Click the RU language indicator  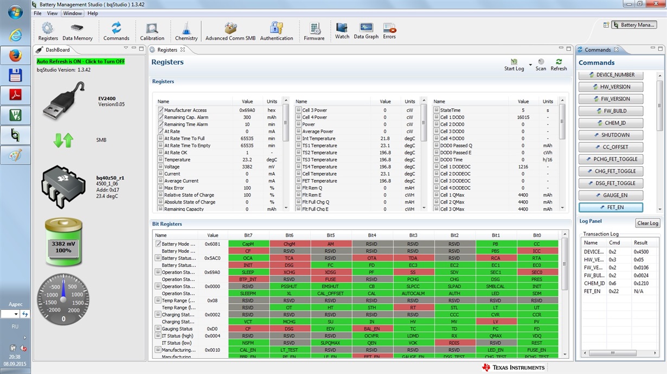coord(15,327)
